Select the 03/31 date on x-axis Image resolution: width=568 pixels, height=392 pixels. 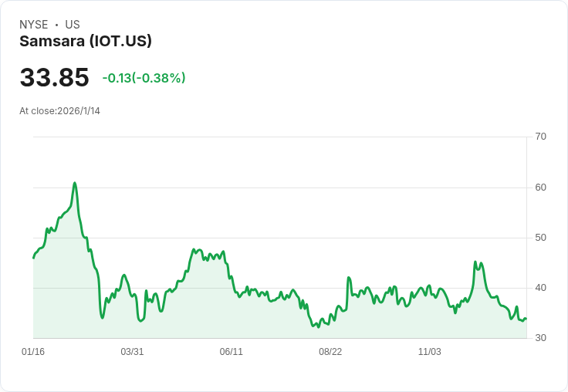132,352
